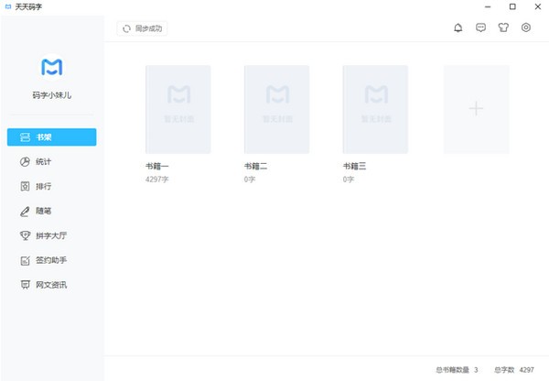Open 网文资讯 news section
The height and width of the screenshot is (381, 549).
click(51, 285)
